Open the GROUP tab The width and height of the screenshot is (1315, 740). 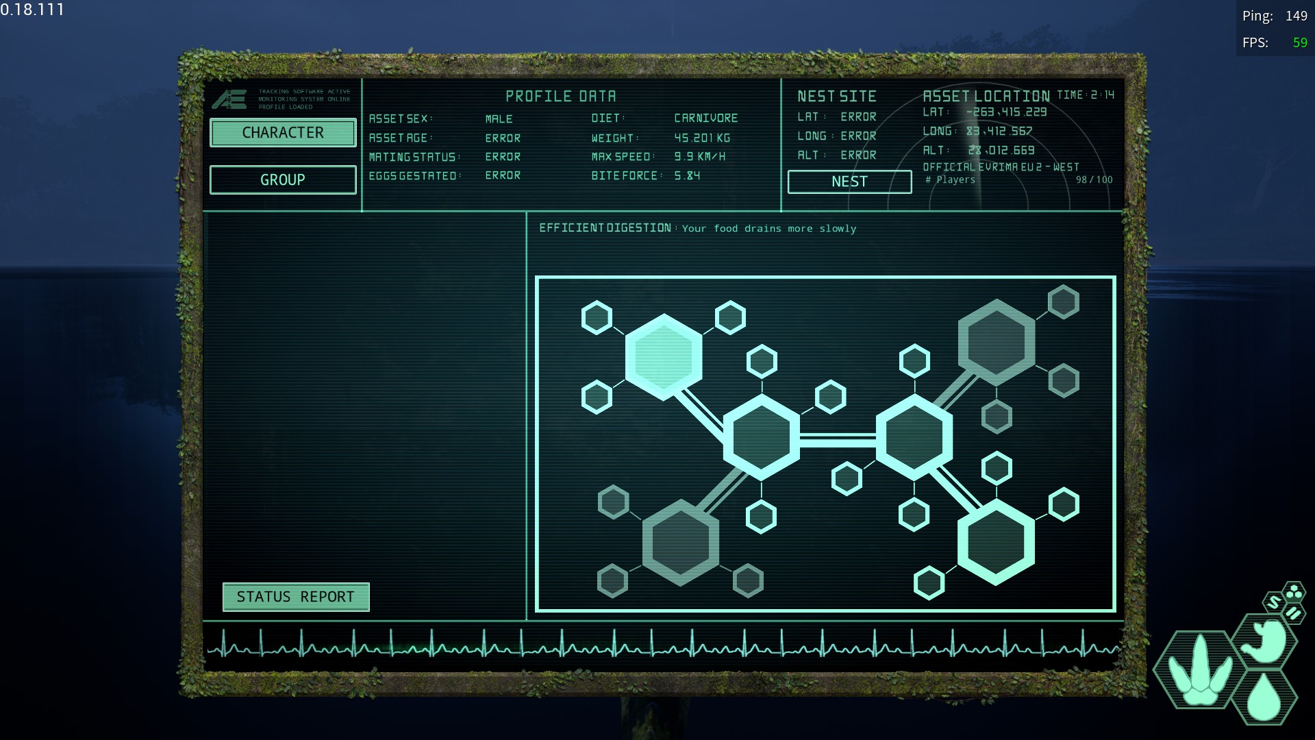(x=283, y=180)
